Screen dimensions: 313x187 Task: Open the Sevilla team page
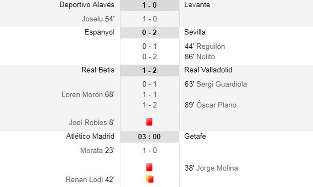click(x=195, y=32)
